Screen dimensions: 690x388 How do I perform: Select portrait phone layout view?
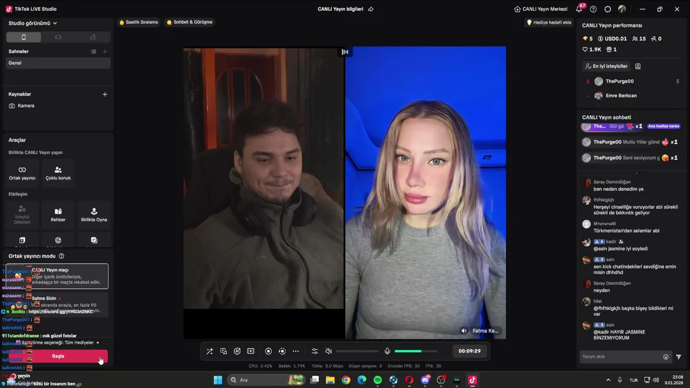coord(23,37)
